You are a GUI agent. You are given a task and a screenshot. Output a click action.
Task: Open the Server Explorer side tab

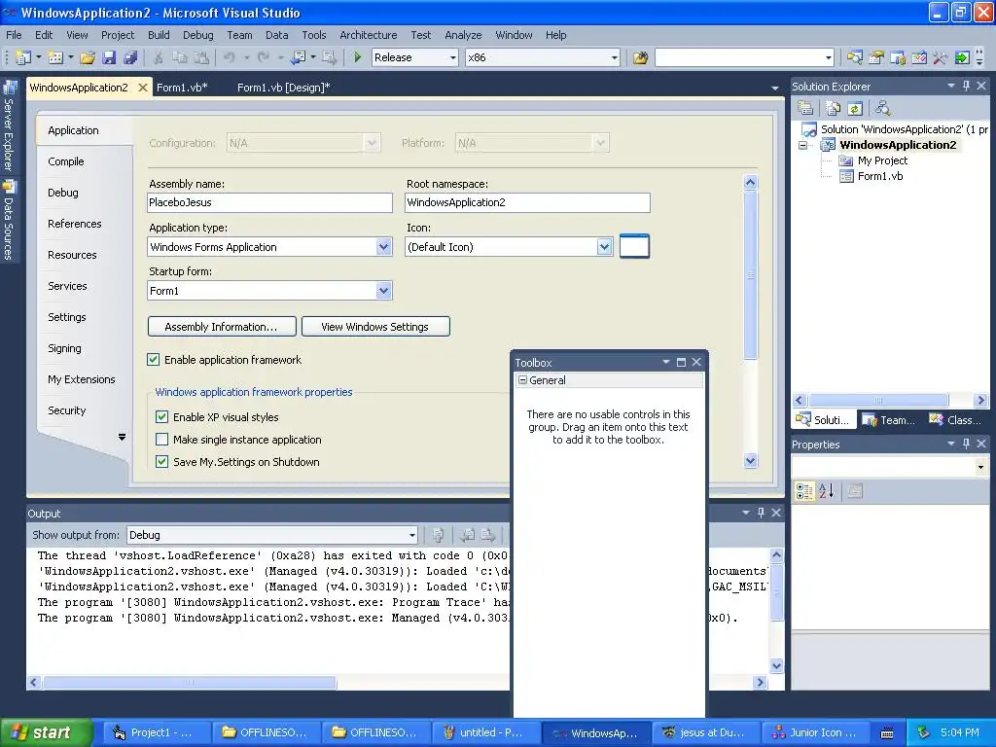[x=9, y=125]
